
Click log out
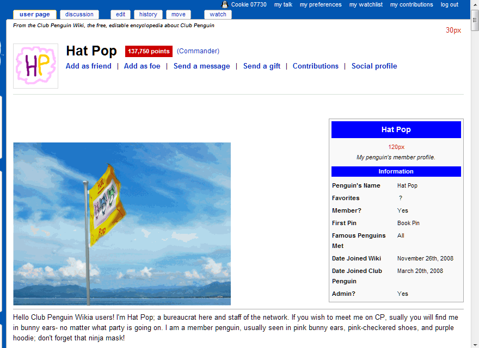450,4
